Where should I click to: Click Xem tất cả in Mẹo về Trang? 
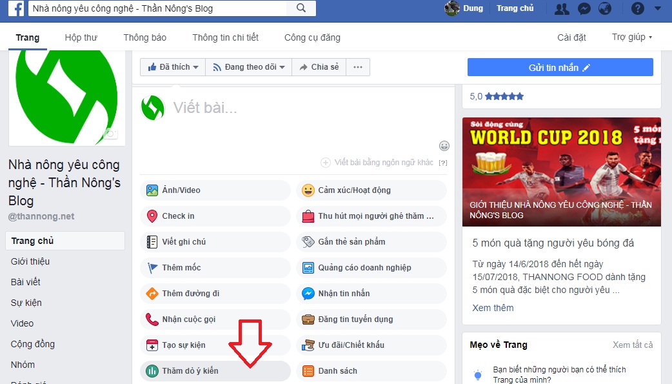pos(633,345)
